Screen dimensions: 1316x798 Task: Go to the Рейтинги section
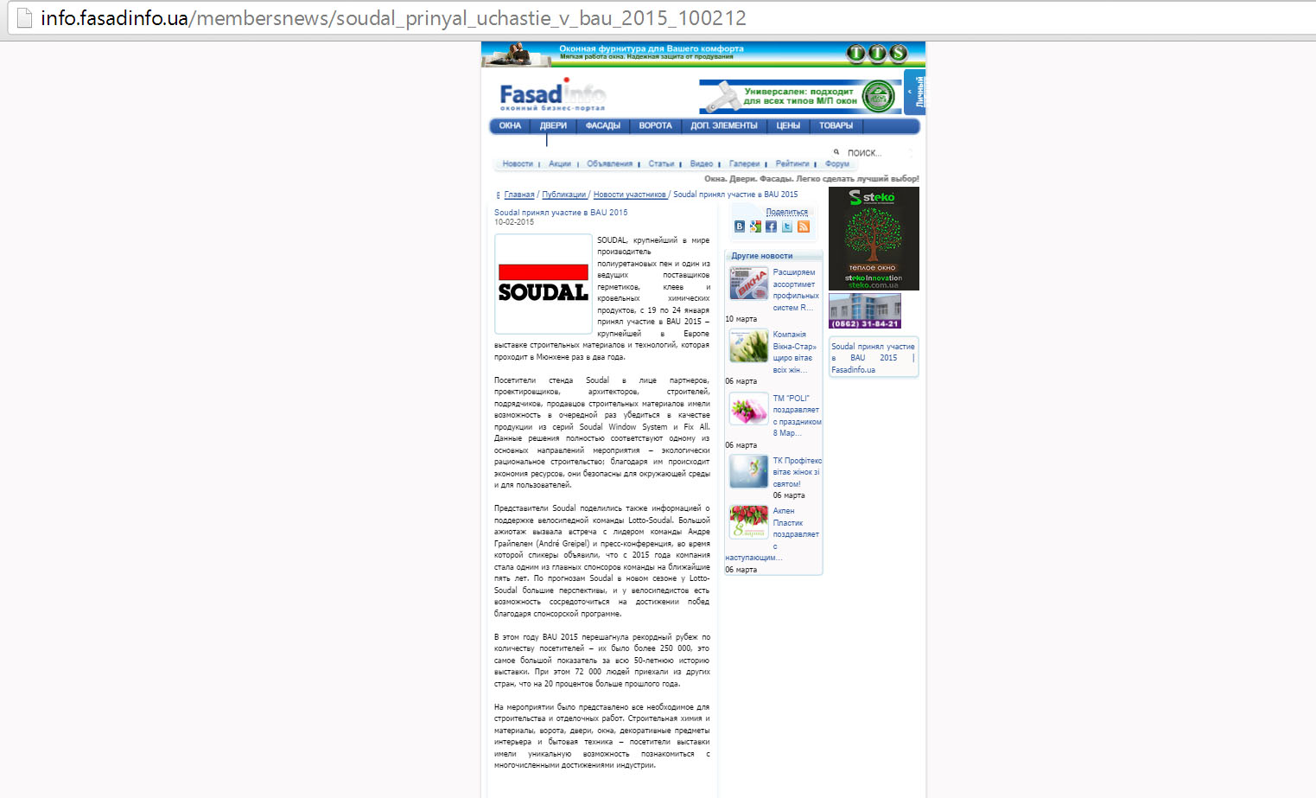coord(792,164)
